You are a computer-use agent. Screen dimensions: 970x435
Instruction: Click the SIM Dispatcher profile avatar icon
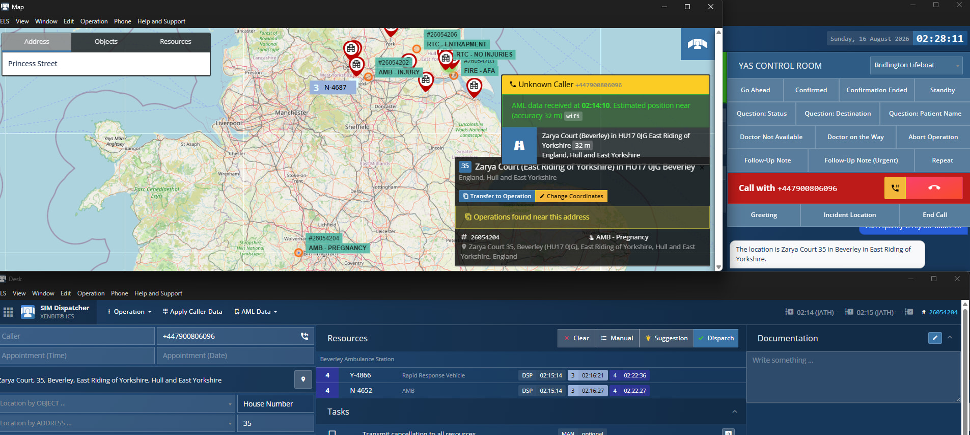tap(27, 312)
